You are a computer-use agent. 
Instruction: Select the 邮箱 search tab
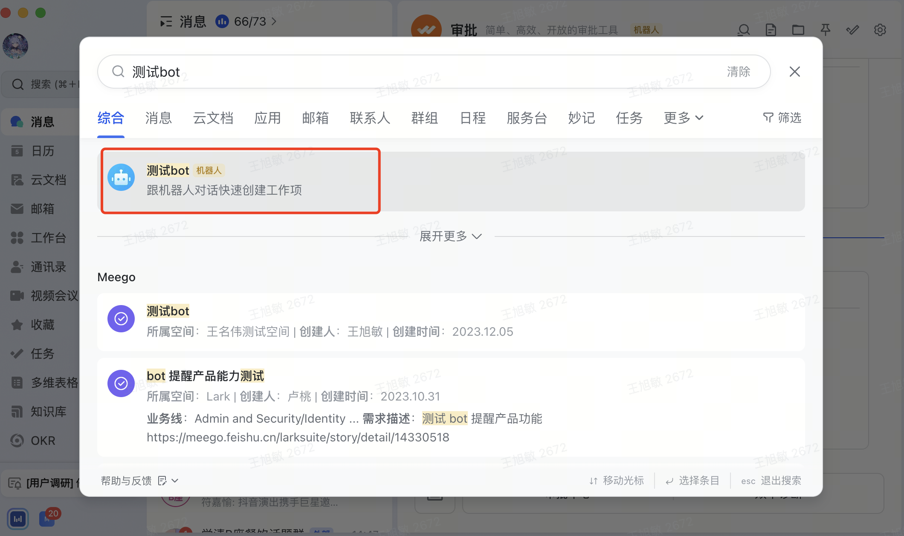coord(315,118)
